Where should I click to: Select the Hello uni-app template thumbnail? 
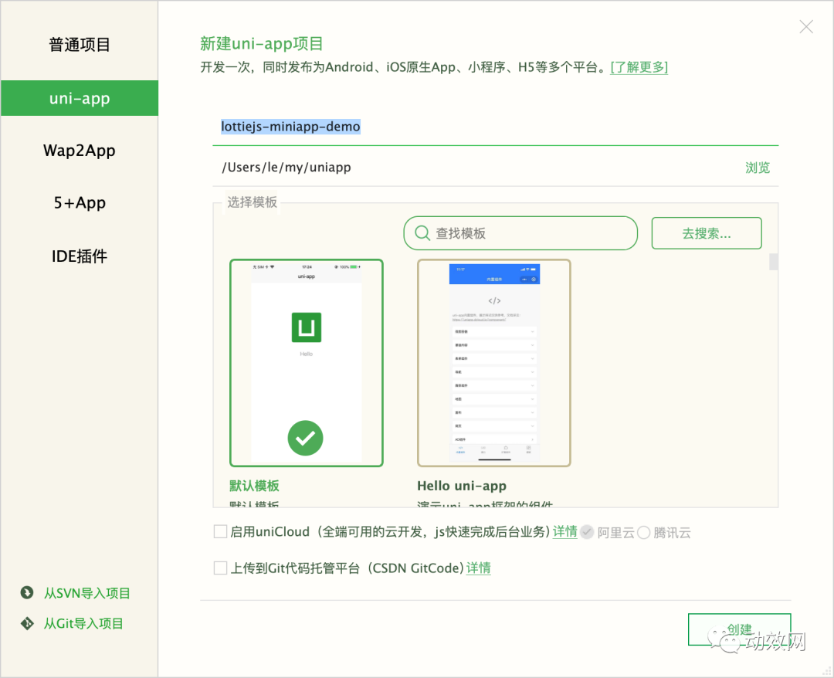pyautogui.click(x=493, y=363)
